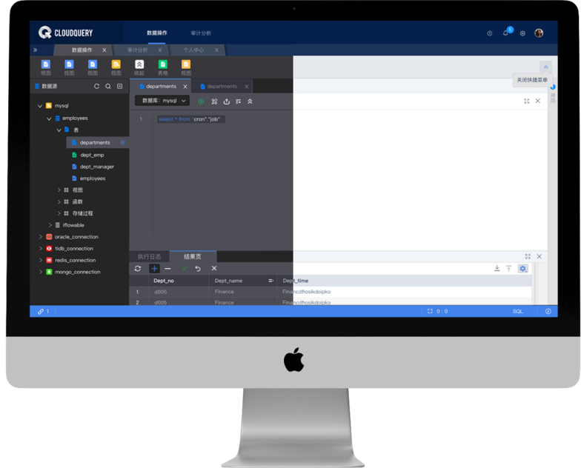Collapse the quick menu with the double chevron
Viewport: 584px width, 468px height.
[x=545, y=67]
